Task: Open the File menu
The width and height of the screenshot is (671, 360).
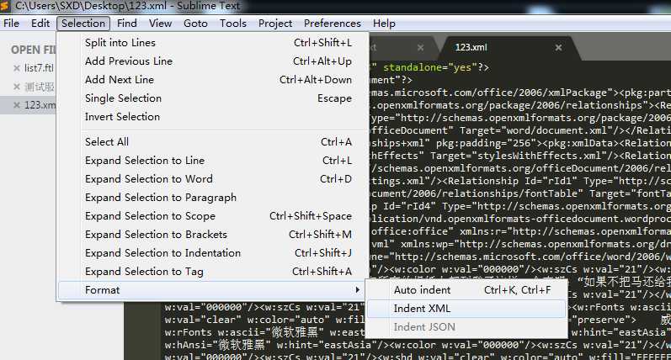Action: coord(11,23)
